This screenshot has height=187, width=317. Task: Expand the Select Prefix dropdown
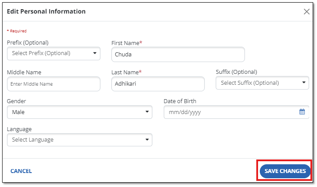(54, 53)
